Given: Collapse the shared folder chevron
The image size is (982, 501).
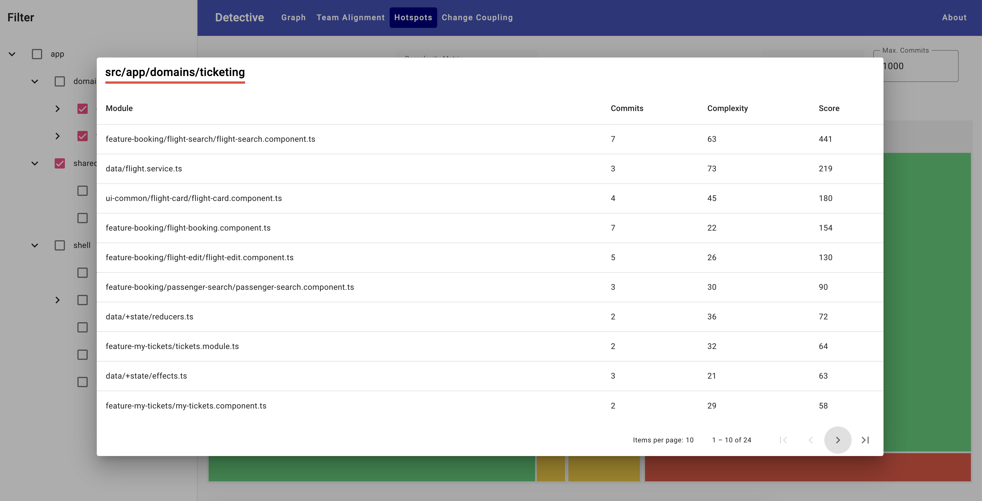Looking at the screenshot, I should (x=35, y=164).
